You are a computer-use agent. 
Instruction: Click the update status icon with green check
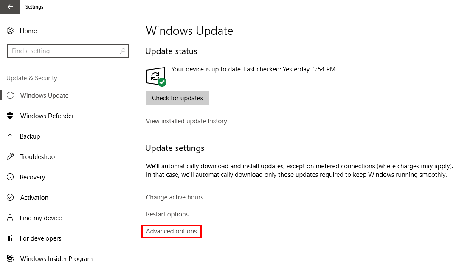pyautogui.click(x=156, y=77)
